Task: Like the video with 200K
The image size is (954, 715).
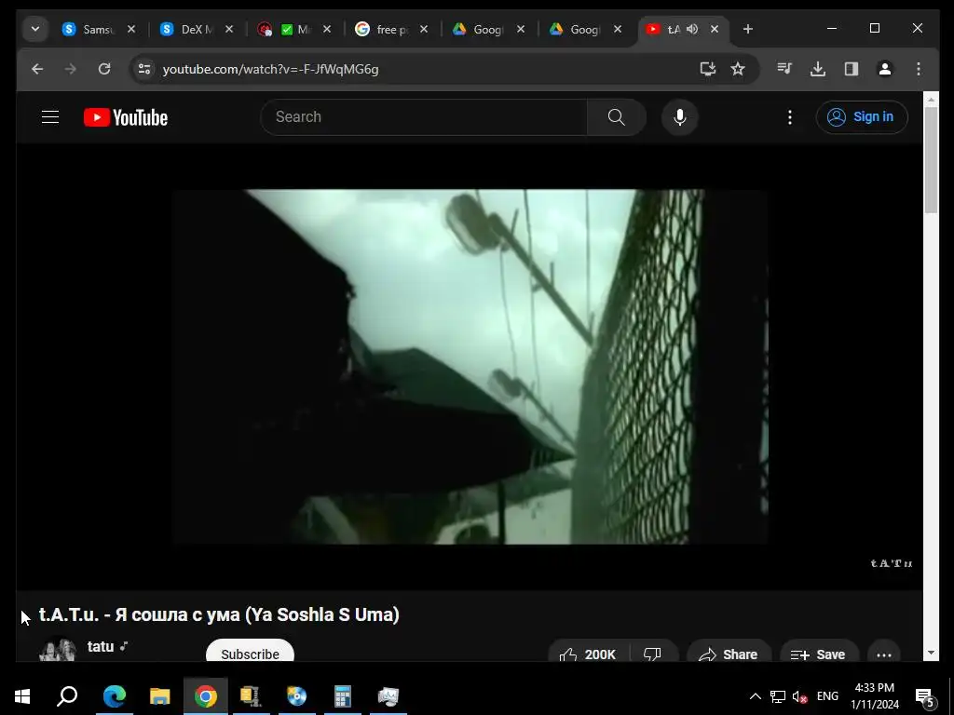Action: coord(588,653)
